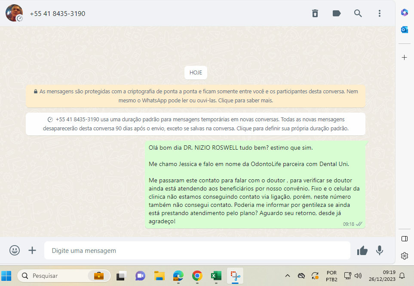414x286 pixels.
Task: Open Excel from the Windows taskbar
Action: point(216,276)
